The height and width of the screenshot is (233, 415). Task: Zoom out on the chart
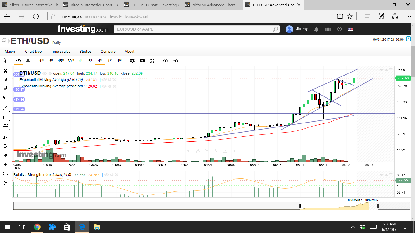coord(5,146)
